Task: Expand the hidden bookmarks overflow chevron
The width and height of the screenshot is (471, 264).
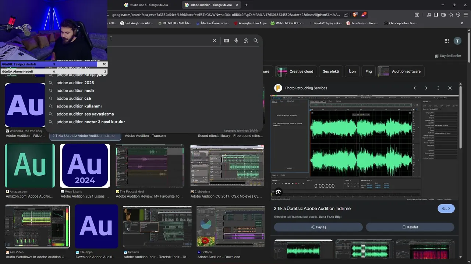Action: pos(462,23)
